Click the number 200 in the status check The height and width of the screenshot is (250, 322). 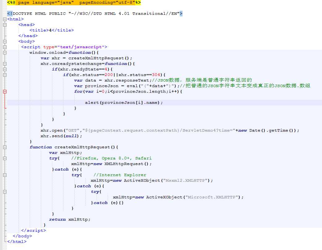tap(109, 75)
